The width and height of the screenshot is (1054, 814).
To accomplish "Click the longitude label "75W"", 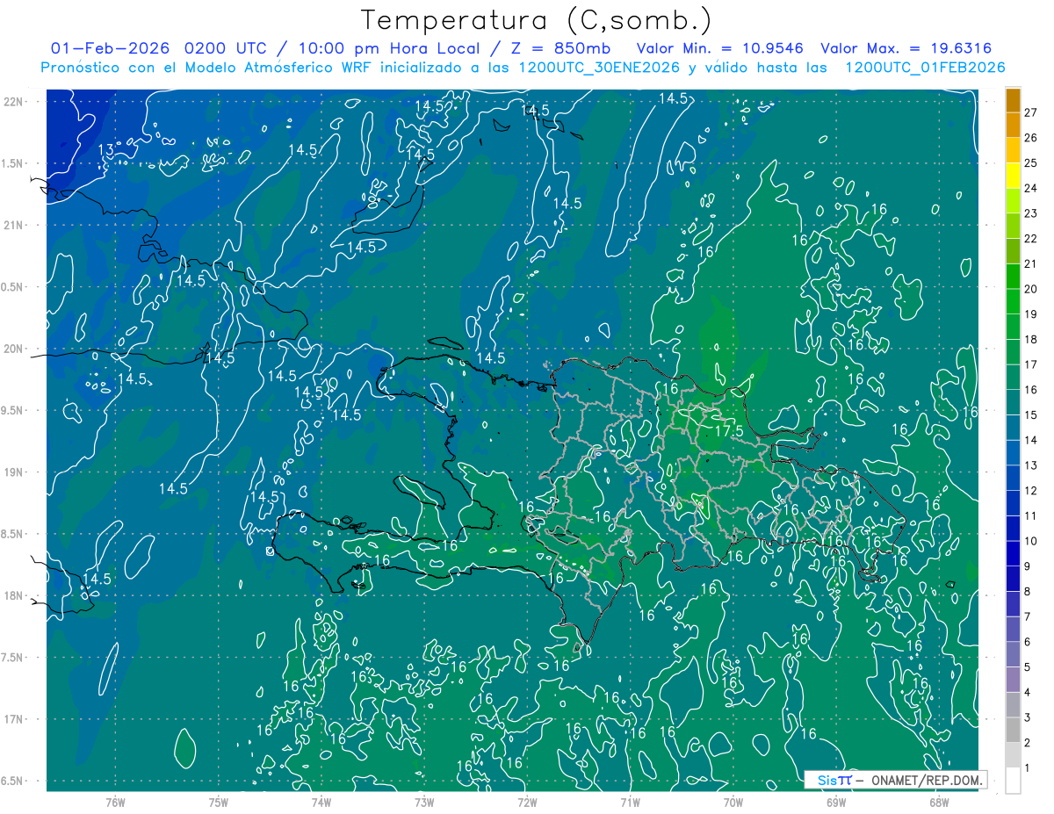I will [219, 802].
